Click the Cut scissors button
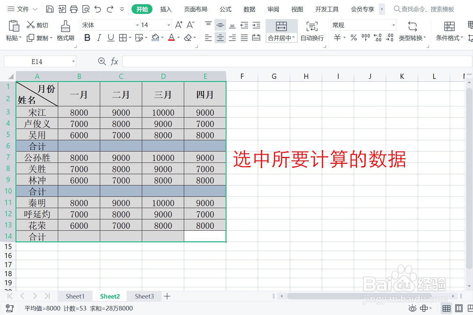Viewport: 473px width, 315px height. coord(37,25)
